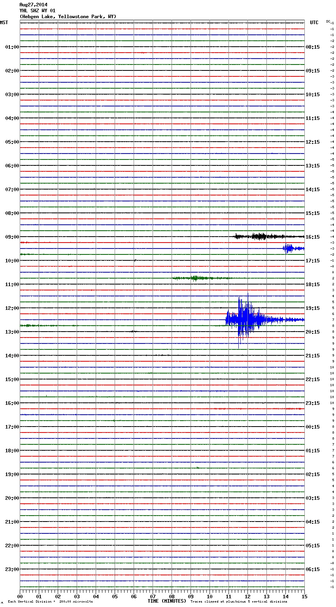The image size is (336, 607).
Task: Select the 17:00 MST hour label
Action: coord(12,427)
